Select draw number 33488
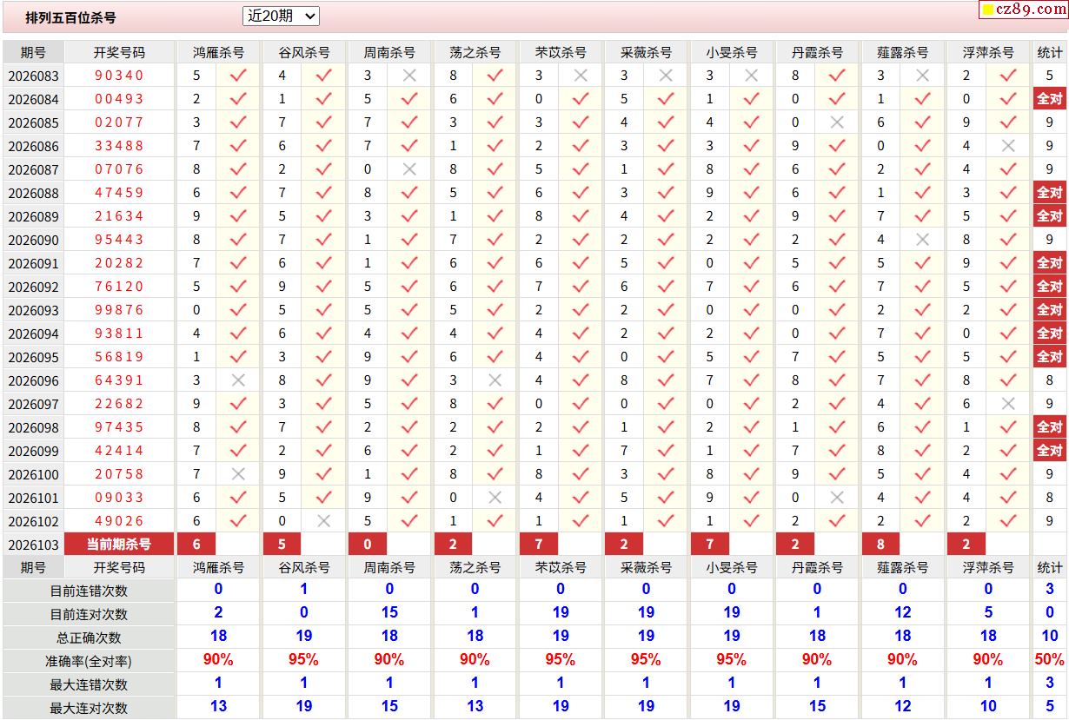 pyautogui.click(x=120, y=146)
